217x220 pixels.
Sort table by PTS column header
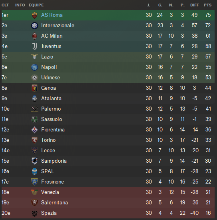pos(208,5)
